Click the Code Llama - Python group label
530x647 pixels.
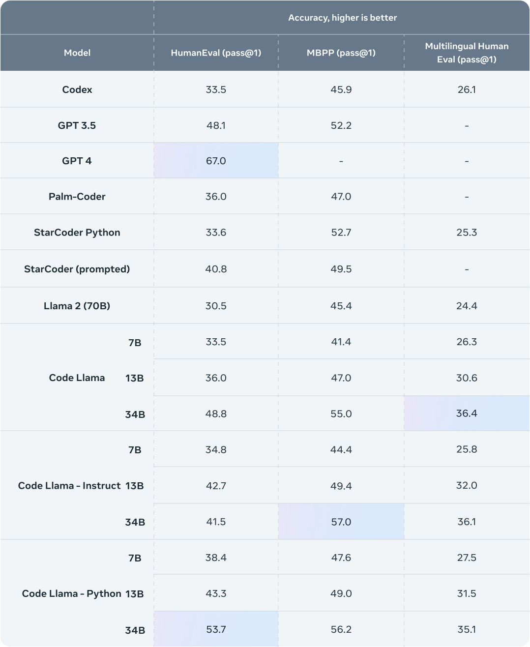click(72, 593)
